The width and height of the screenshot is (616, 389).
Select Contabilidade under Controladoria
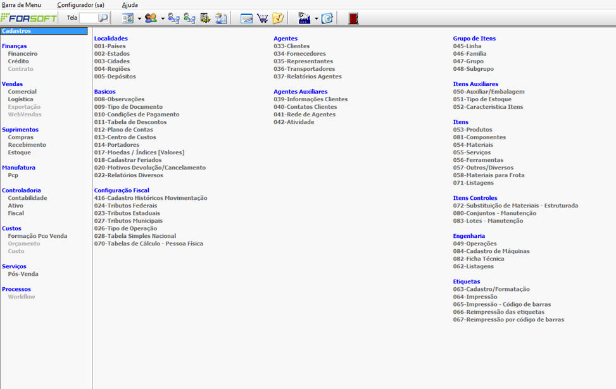(x=27, y=198)
